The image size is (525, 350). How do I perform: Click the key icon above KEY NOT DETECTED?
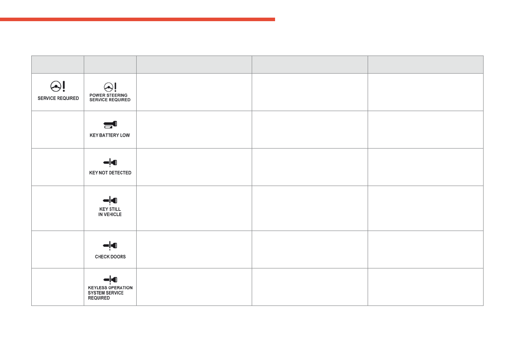(x=110, y=163)
